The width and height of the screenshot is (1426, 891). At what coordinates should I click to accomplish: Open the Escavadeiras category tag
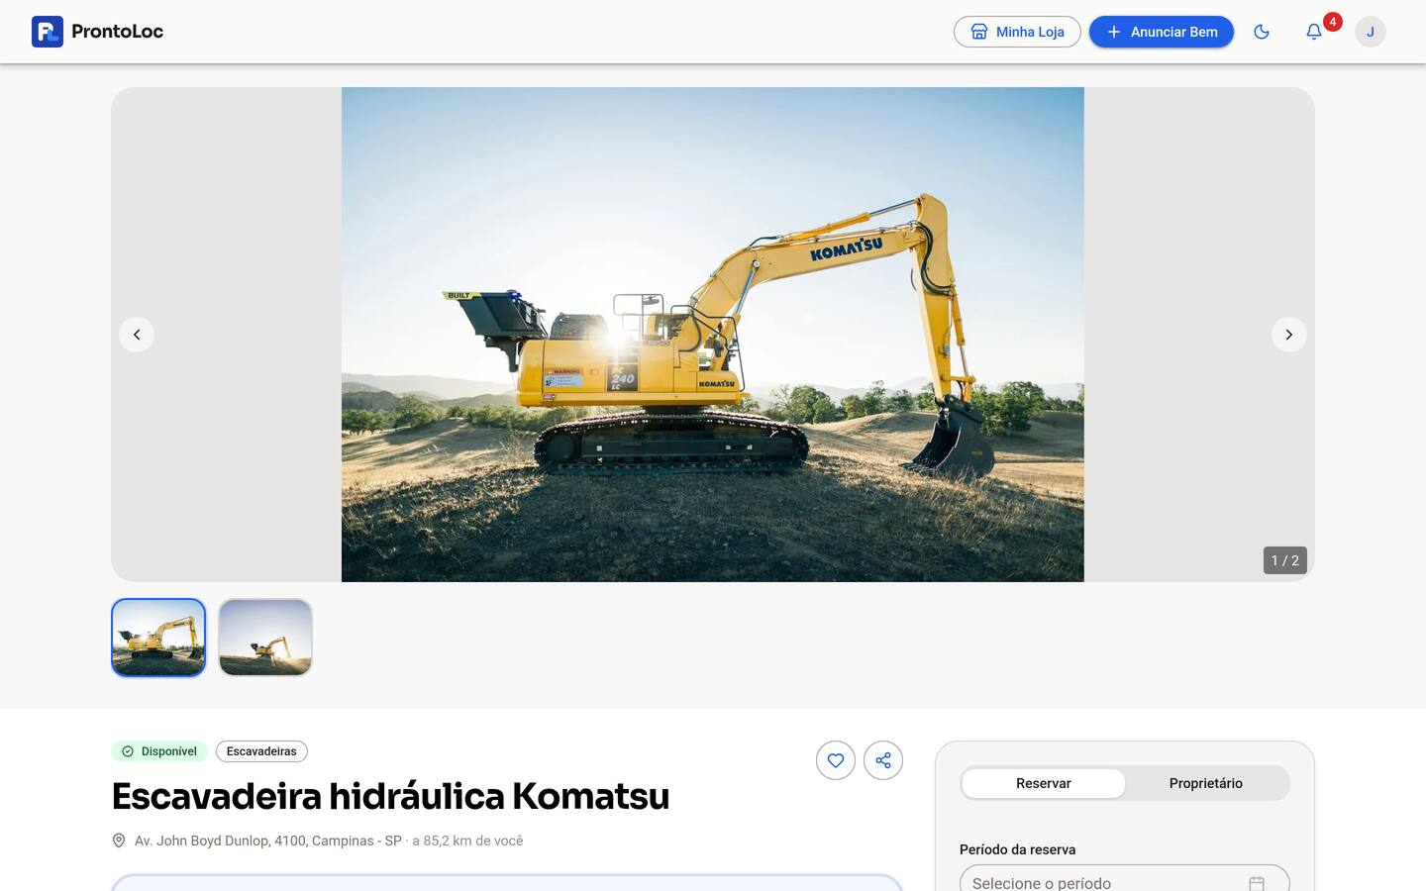[261, 751]
